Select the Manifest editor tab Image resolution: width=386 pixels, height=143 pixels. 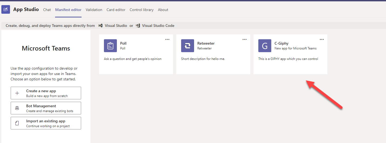point(68,10)
